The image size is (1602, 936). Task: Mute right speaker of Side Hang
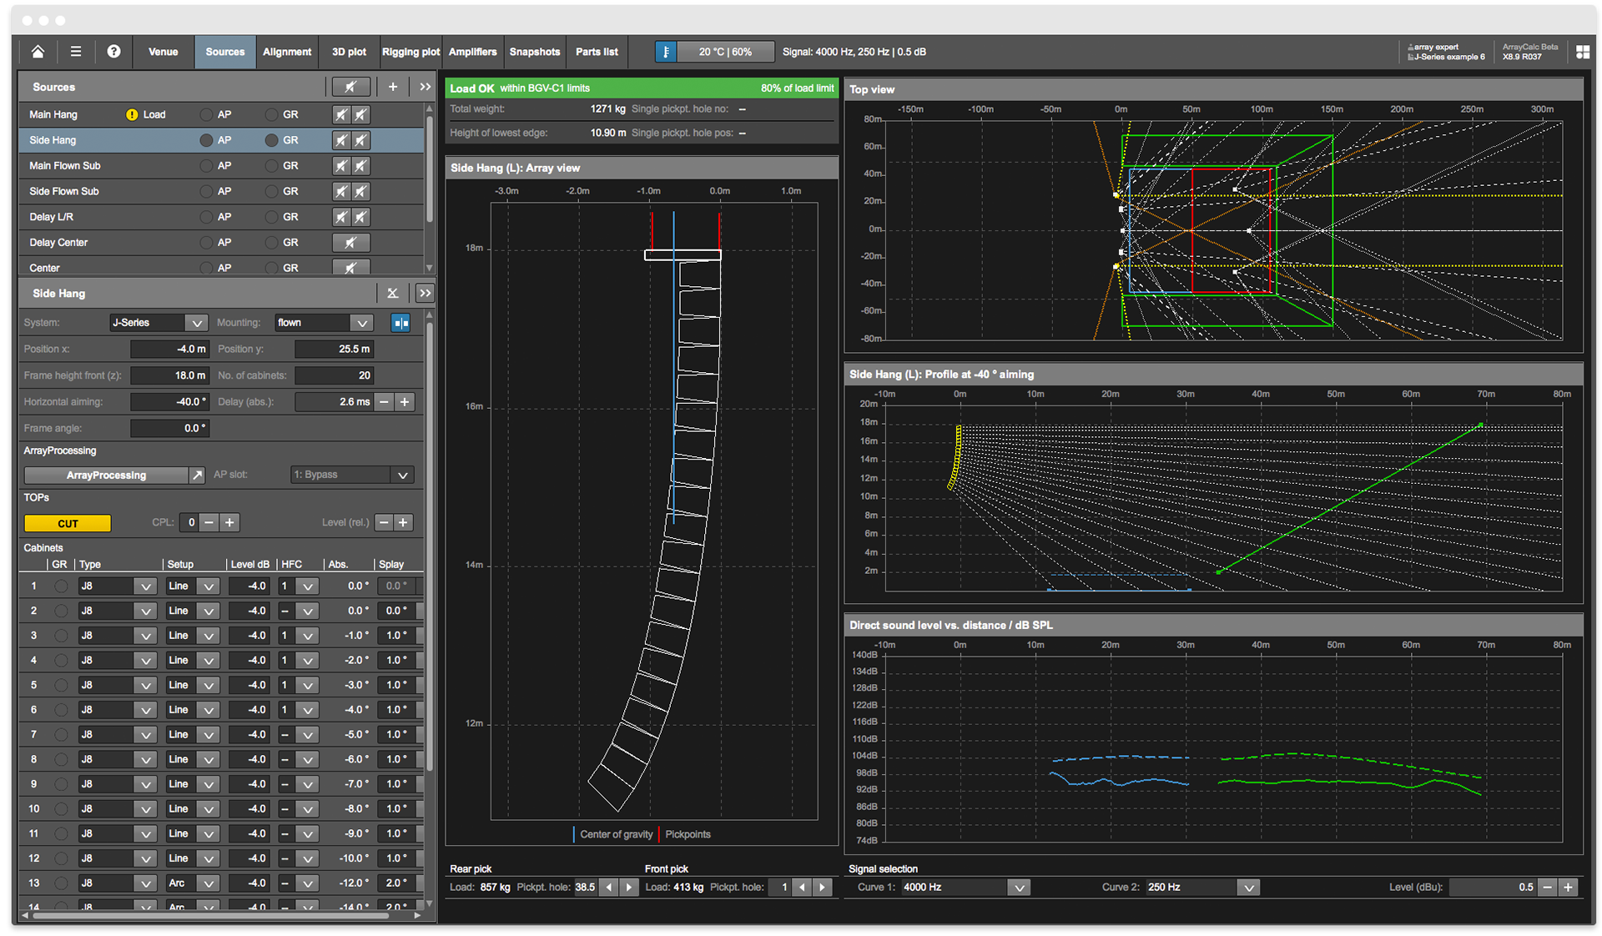[x=360, y=140]
